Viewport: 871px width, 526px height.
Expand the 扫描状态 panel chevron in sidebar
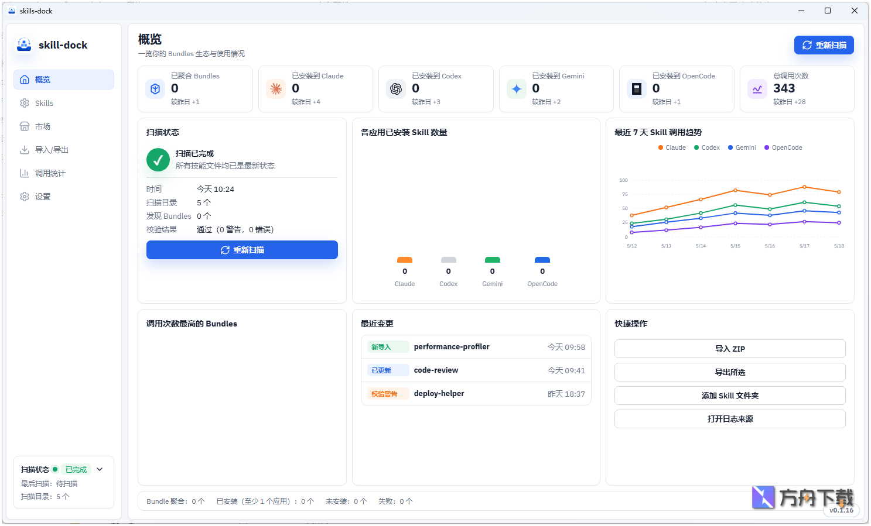coord(100,469)
